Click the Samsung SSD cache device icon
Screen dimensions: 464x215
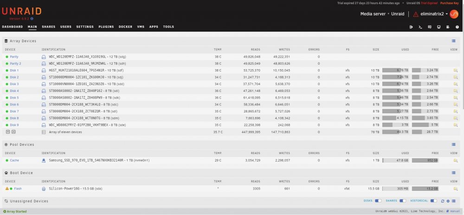click(44, 161)
